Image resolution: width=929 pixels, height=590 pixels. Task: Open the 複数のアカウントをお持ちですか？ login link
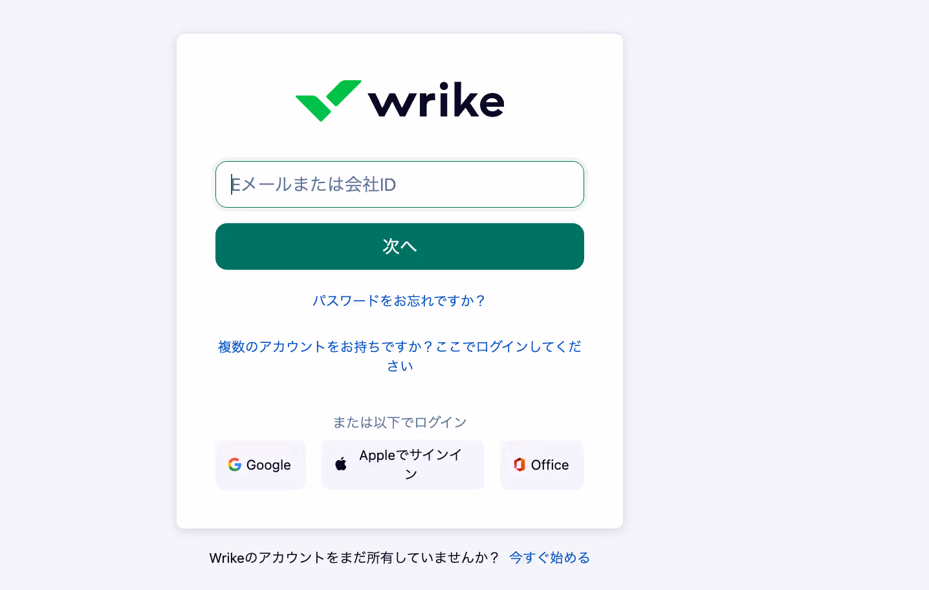pyautogui.click(x=400, y=356)
